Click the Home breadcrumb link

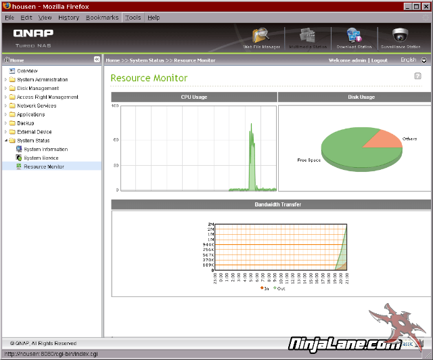pos(112,60)
